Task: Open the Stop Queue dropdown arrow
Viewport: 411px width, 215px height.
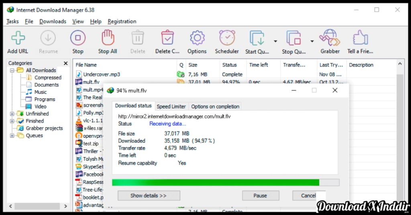Action: tap(312, 41)
